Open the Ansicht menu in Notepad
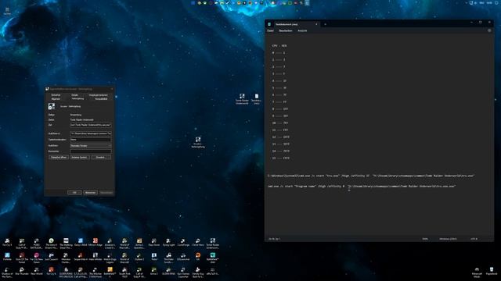This screenshot has width=501, height=281. (x=302, y=30)
